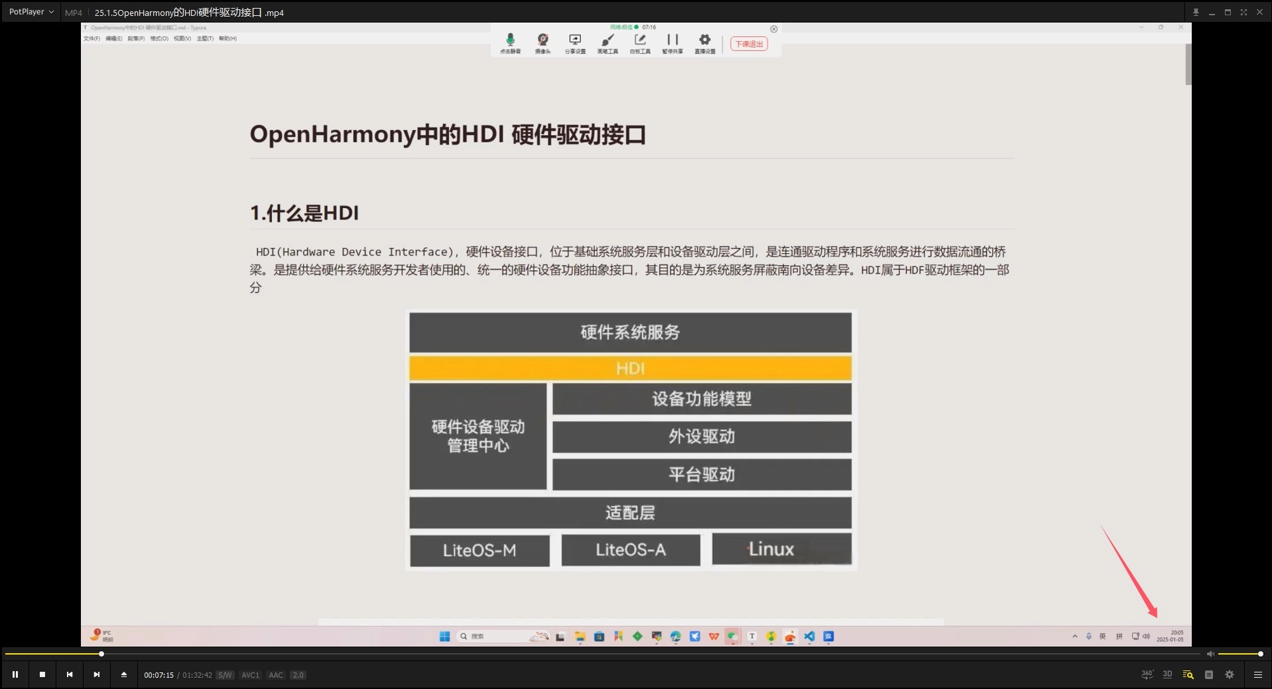This screenshot has width=1272, height=689.
Task: Jump to next file in playlist
Action: [97, 674]
